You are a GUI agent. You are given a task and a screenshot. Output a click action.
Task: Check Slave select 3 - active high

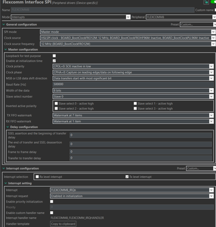[x=135, y=108]
